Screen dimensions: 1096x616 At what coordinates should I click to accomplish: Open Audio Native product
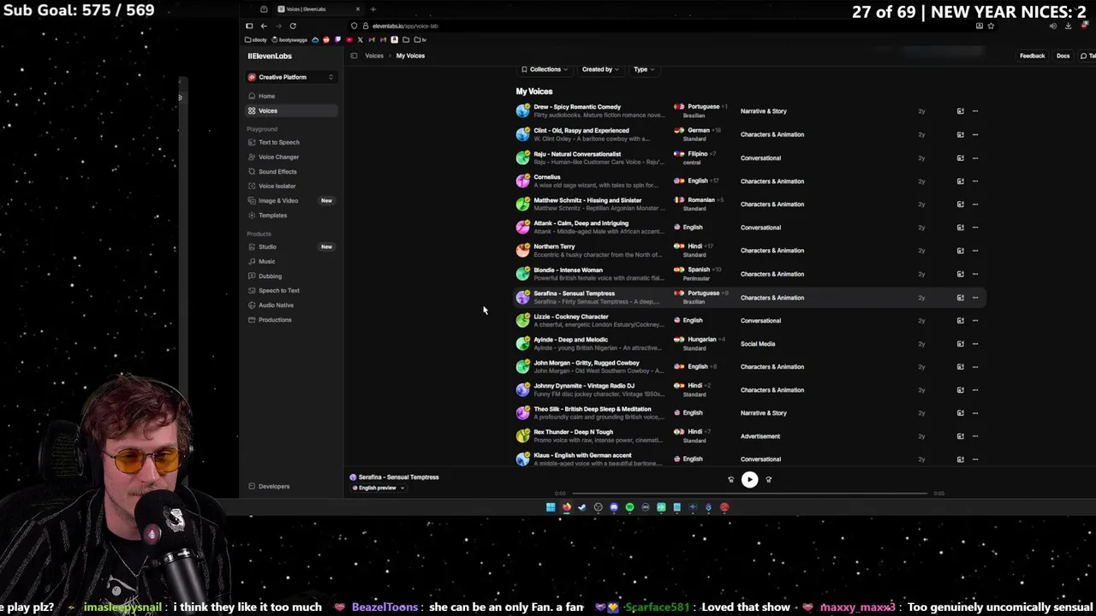tap(276, 305)
